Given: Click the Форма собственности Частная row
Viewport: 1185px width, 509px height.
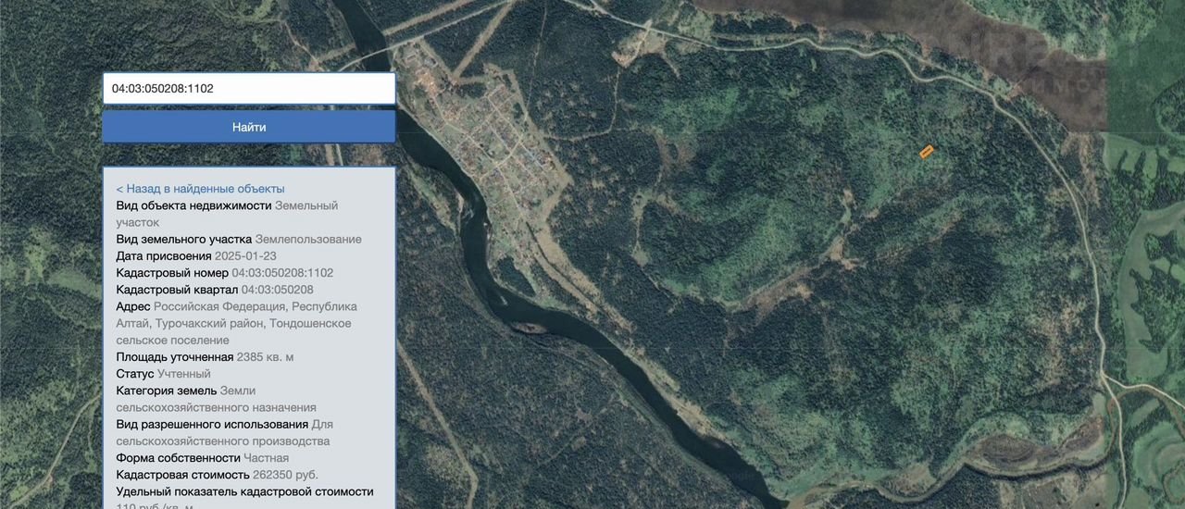Looking at the screenshot, I should point(202,458).
